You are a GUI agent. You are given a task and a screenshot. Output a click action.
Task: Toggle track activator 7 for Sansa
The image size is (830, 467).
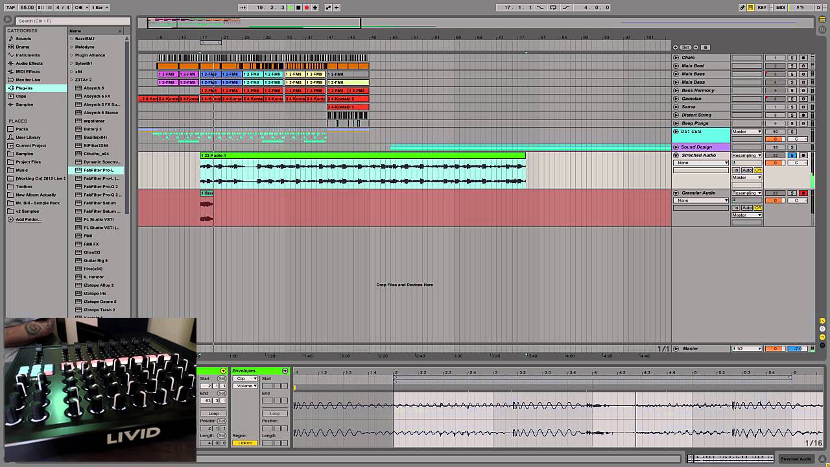[775, 106]
